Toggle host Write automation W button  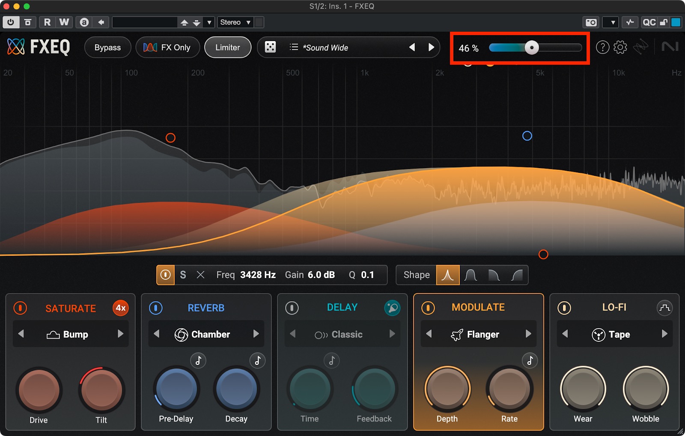64,22
